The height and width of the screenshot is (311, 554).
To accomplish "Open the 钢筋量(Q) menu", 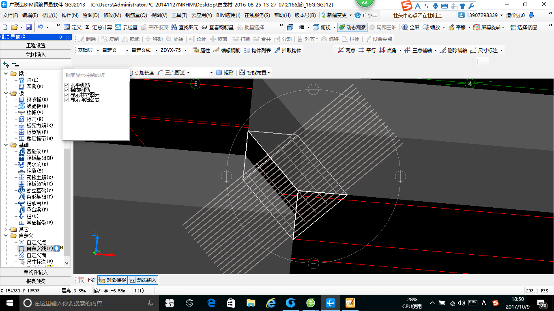I will pos(136,15).
